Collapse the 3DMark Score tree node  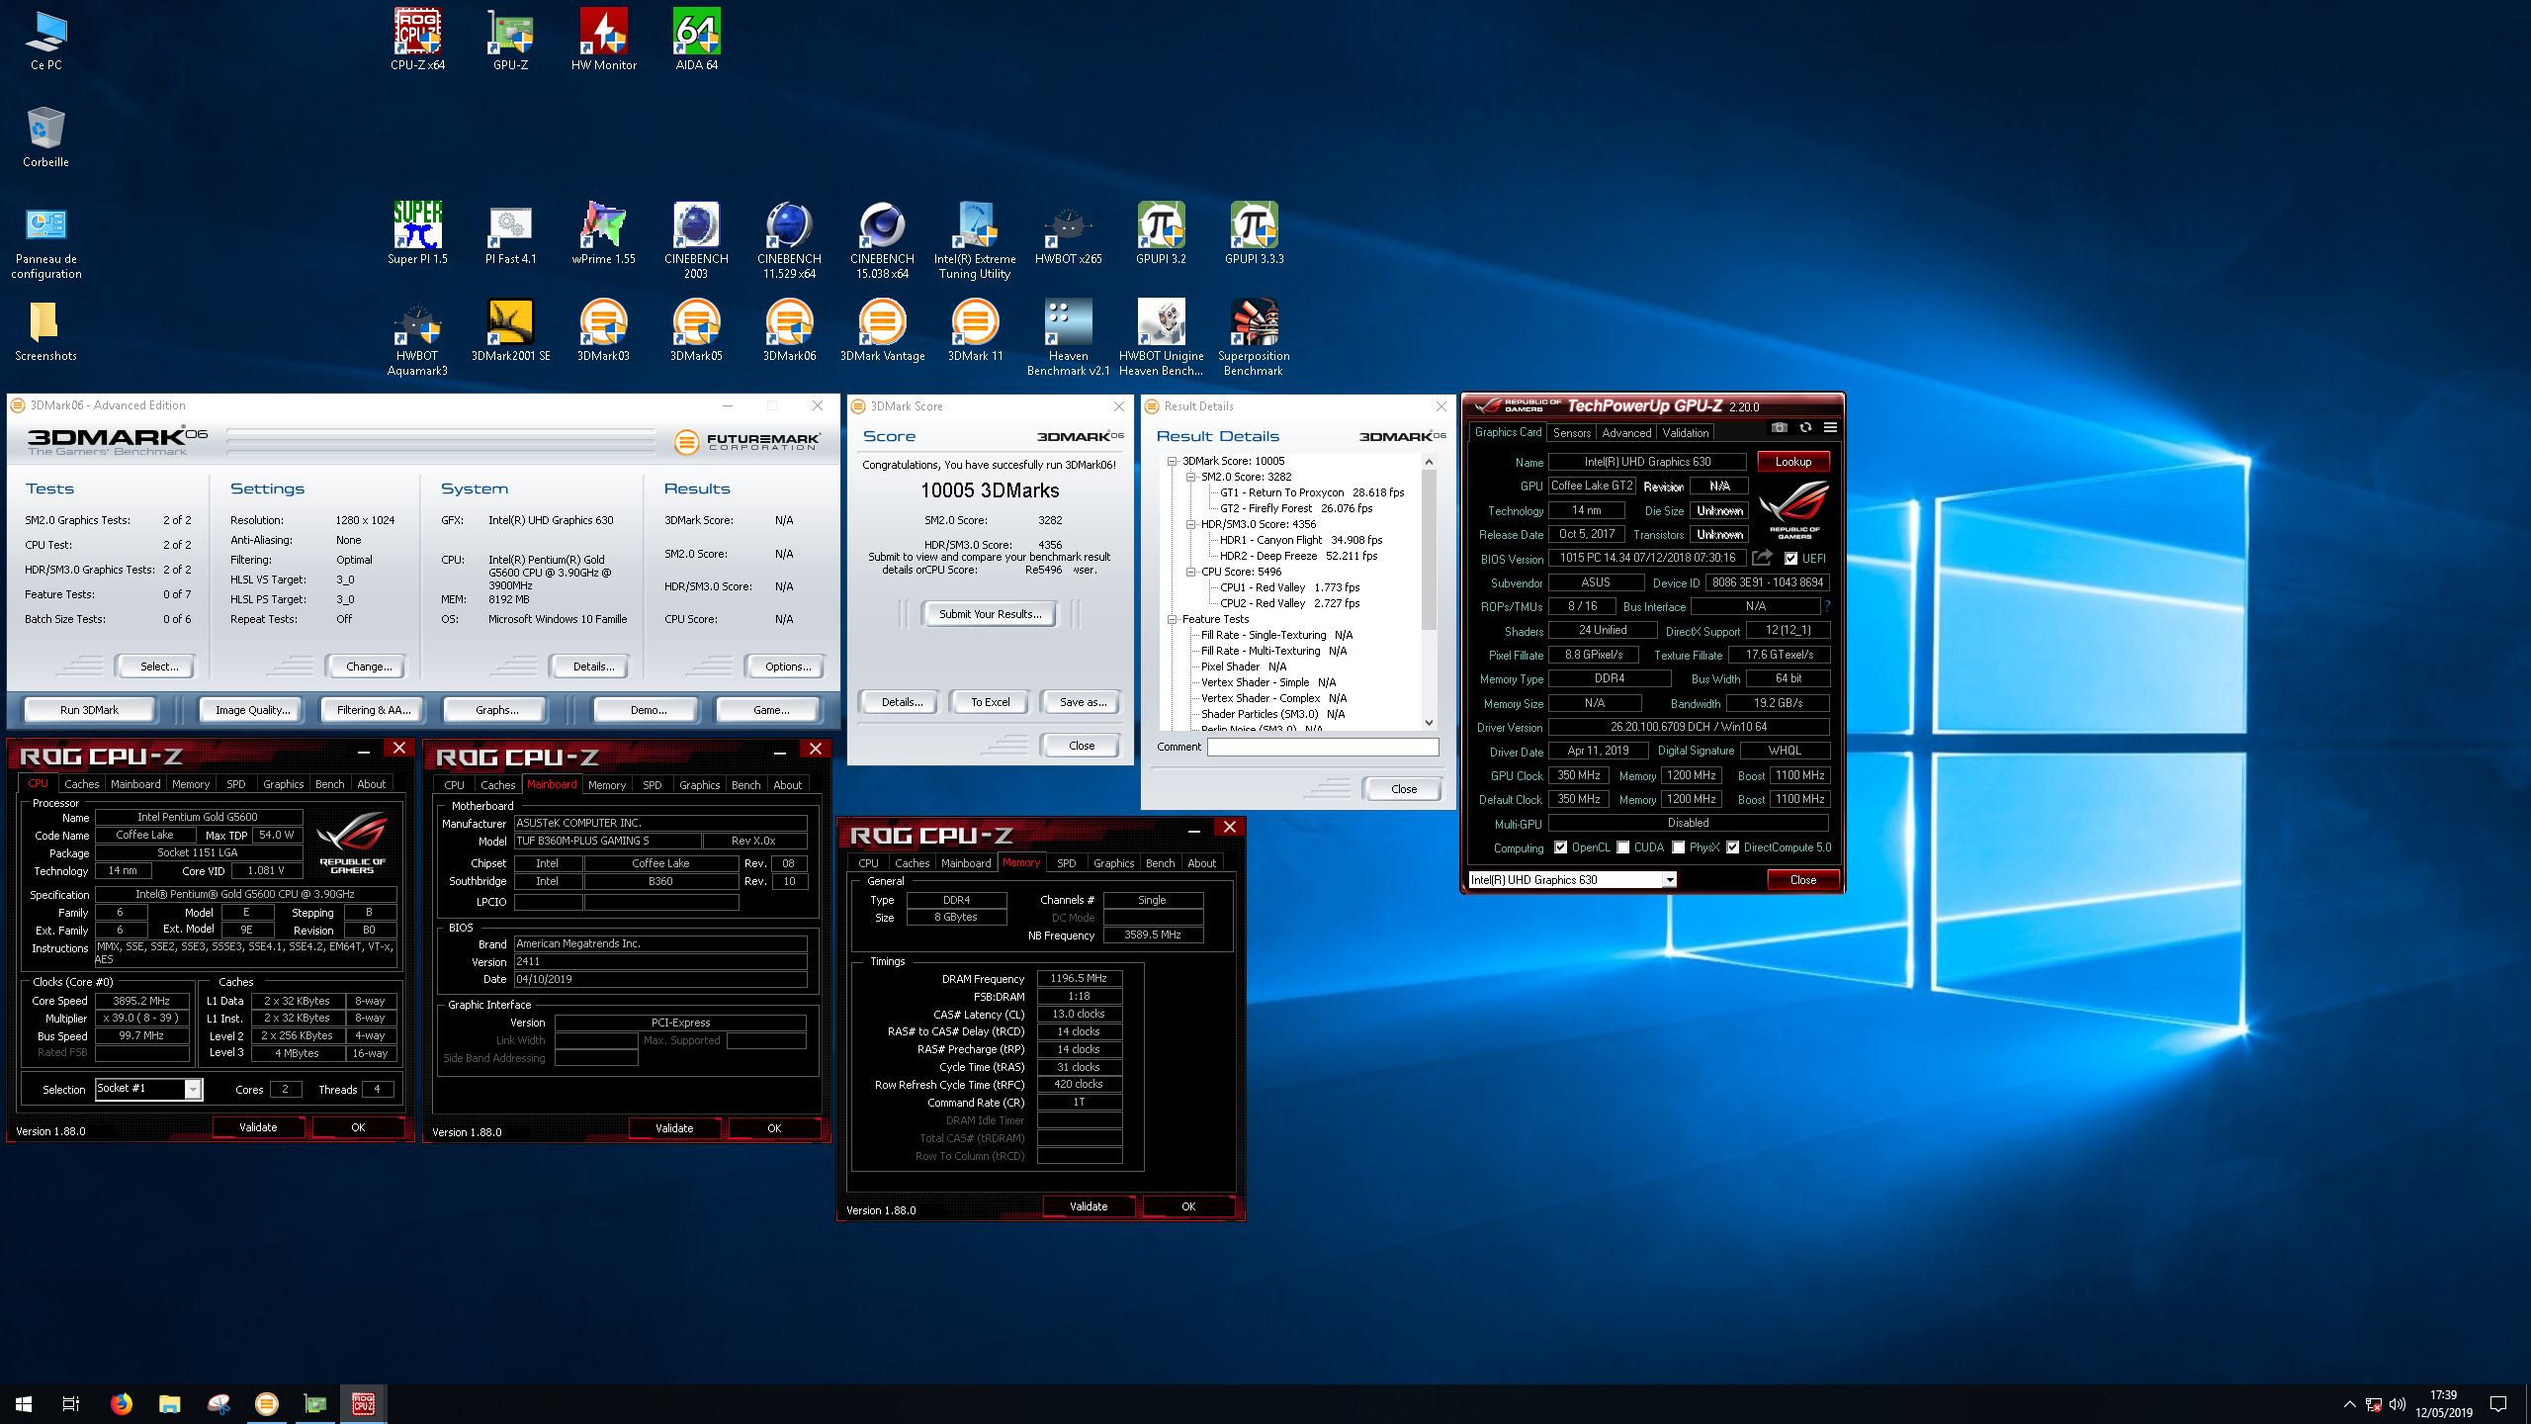tap(1173, 461)
